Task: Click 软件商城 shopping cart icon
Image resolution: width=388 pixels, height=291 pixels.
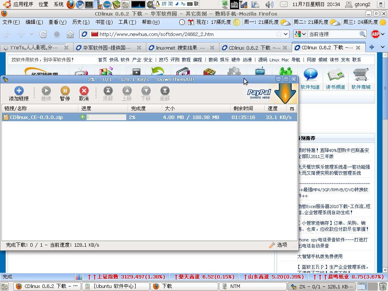Action: (x=361, y=75)
